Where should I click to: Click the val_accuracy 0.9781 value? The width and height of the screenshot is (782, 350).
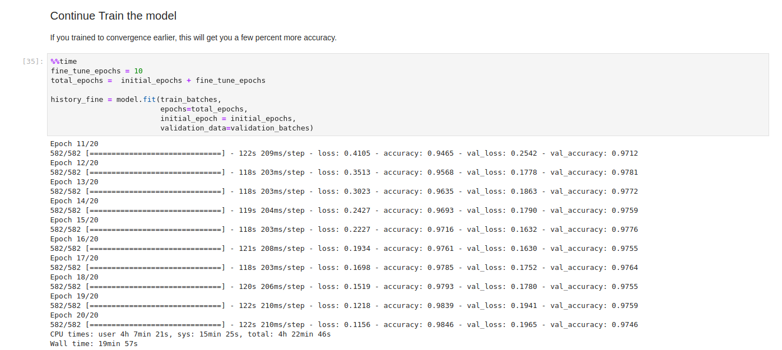[625, 172]
